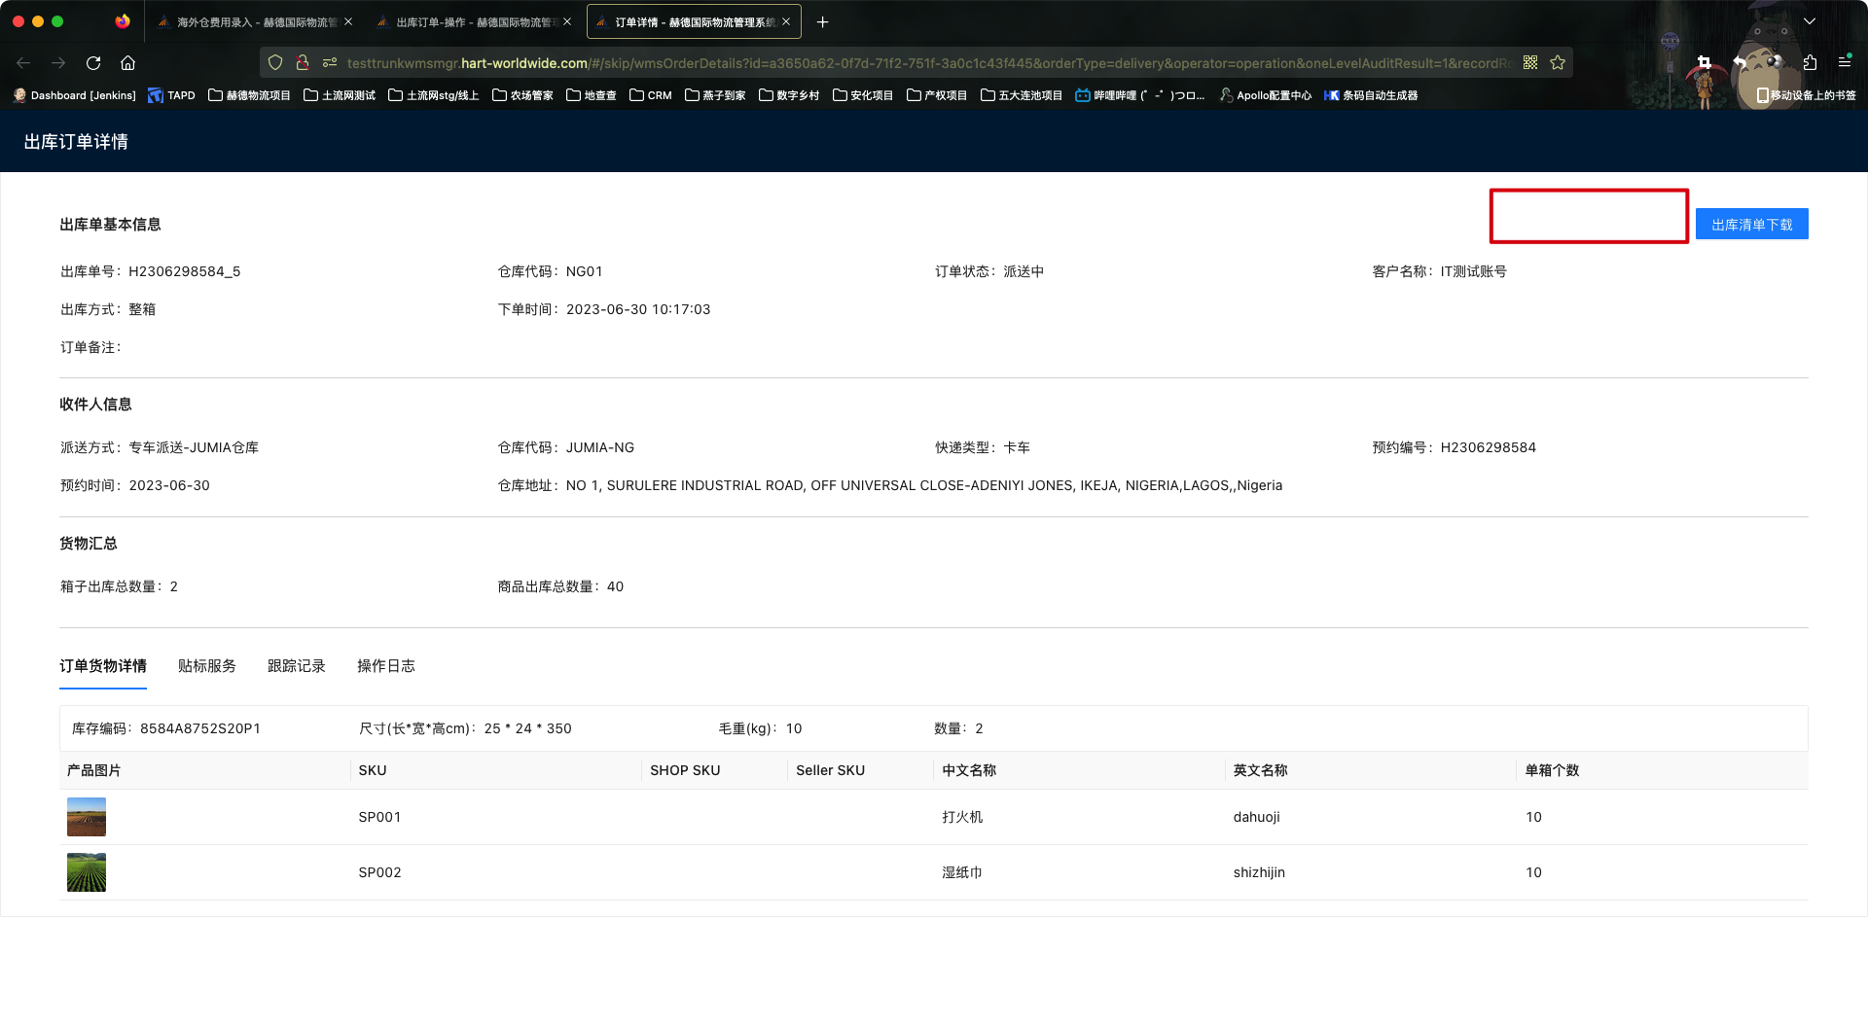The image size is (1868, 1026).
Task: Open the 赫德物流项目 bookmark folder
Action: coord(249,95)
